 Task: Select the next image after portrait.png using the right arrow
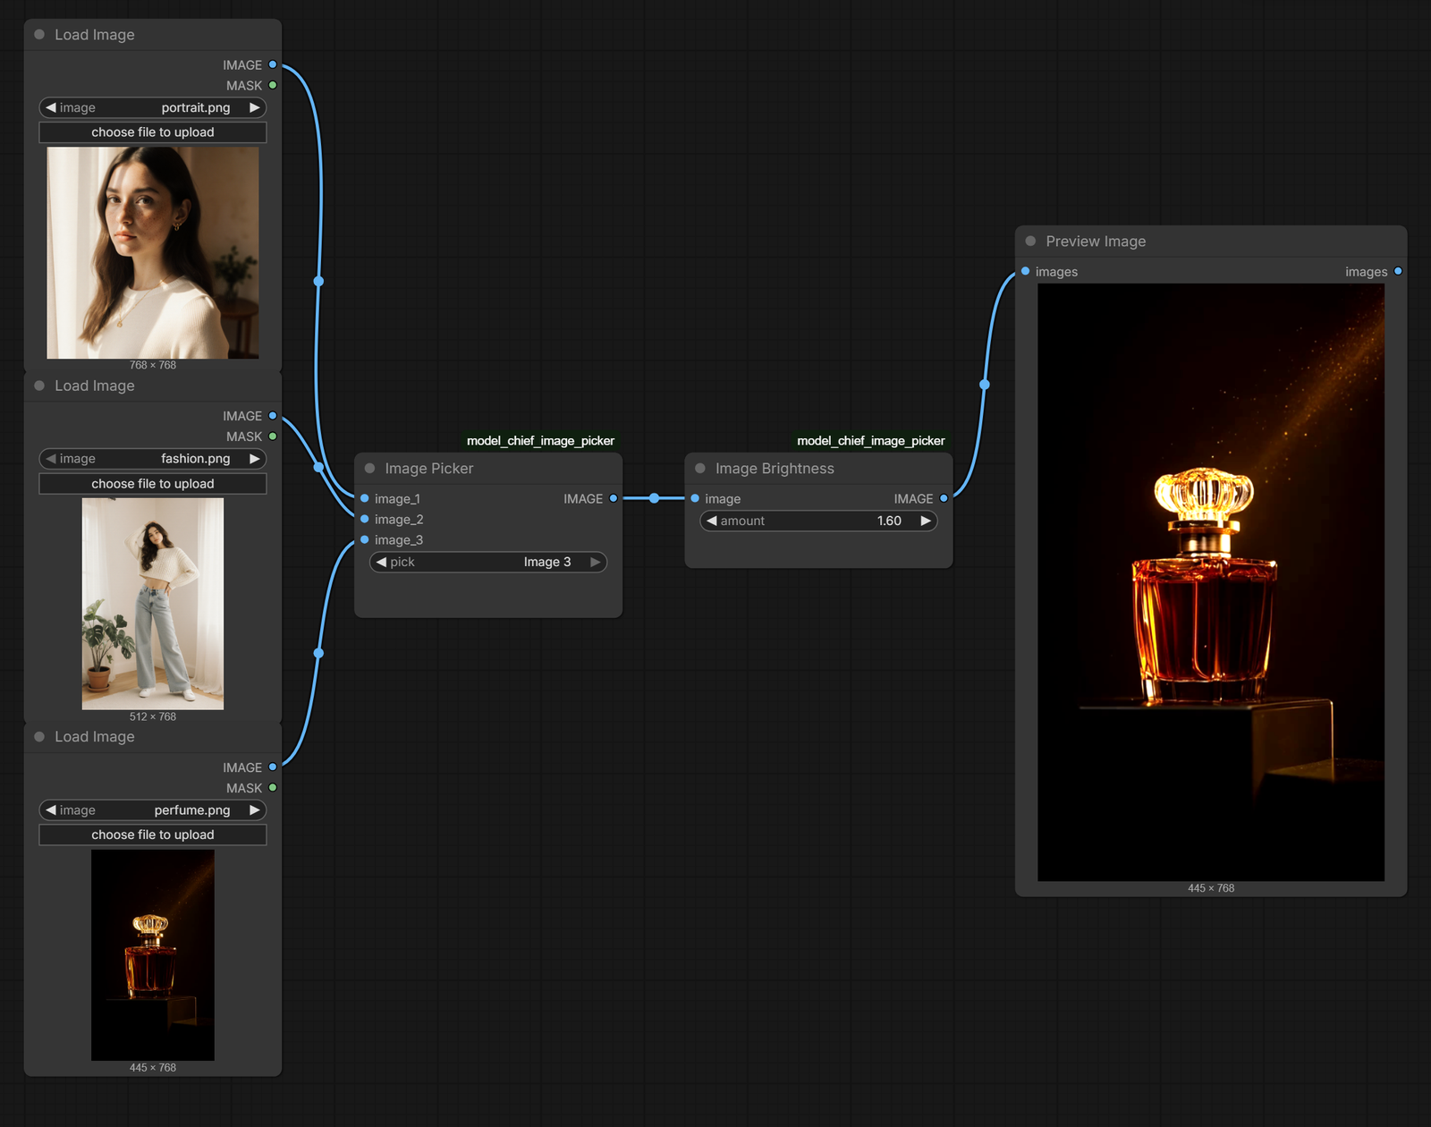point(255,107)
